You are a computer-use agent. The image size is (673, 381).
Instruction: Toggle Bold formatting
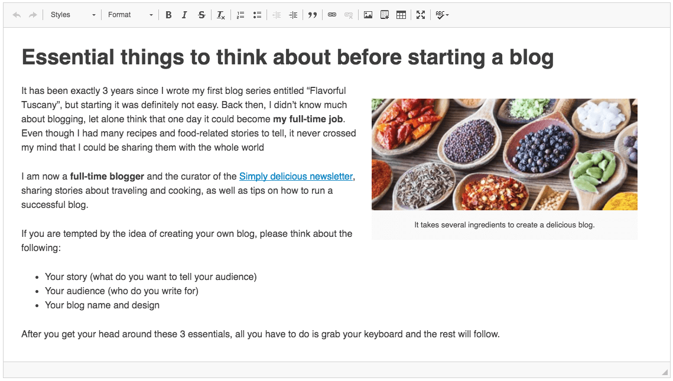[x=168, y=15]
